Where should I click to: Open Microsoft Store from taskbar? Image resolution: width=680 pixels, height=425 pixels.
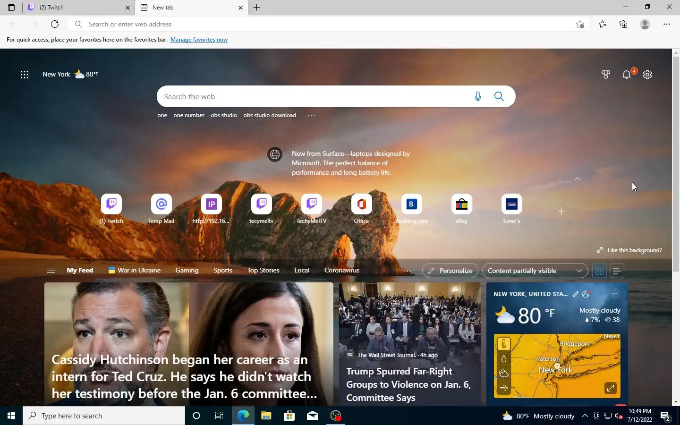click(x=289, y=416)
